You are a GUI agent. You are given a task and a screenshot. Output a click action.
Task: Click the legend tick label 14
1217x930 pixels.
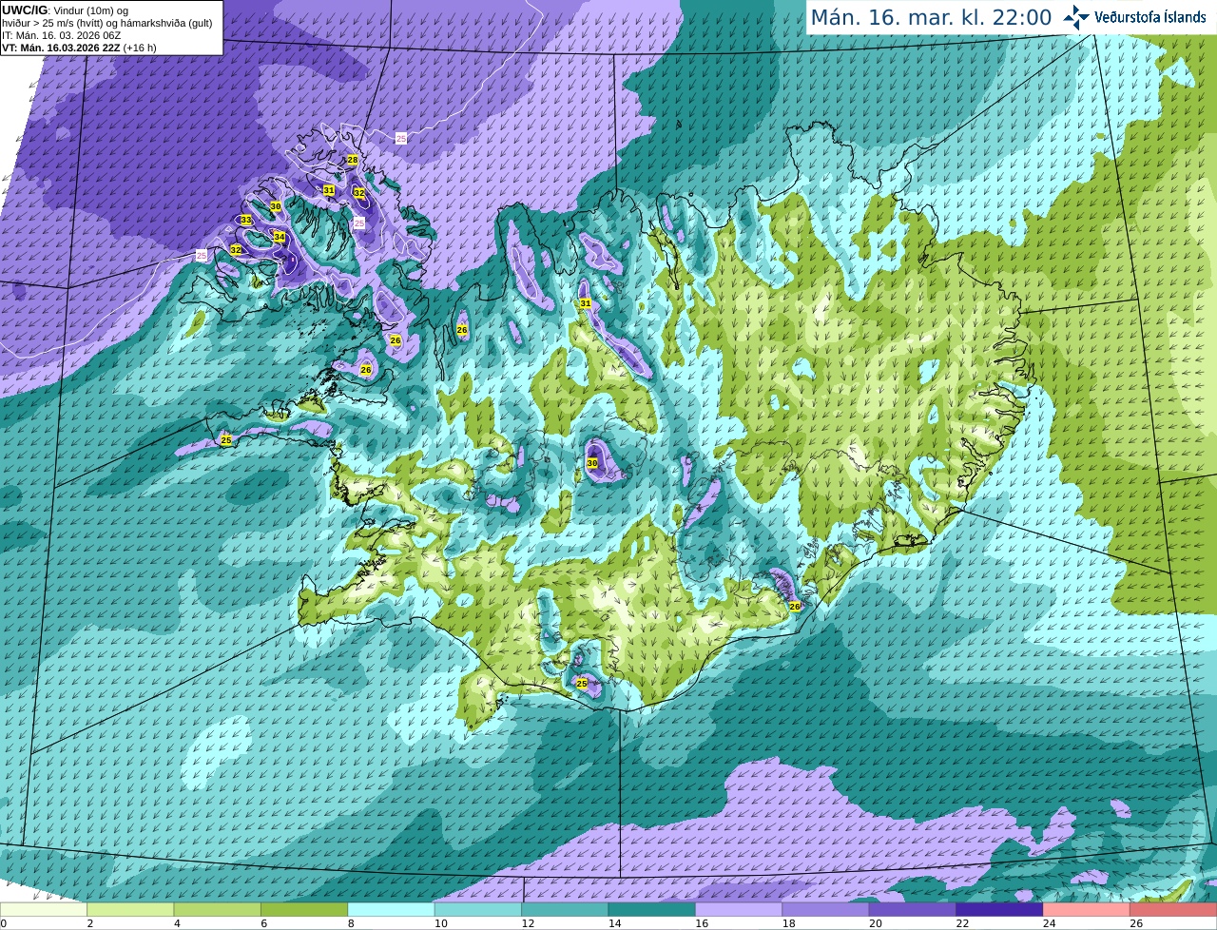(x=614, y=923)
